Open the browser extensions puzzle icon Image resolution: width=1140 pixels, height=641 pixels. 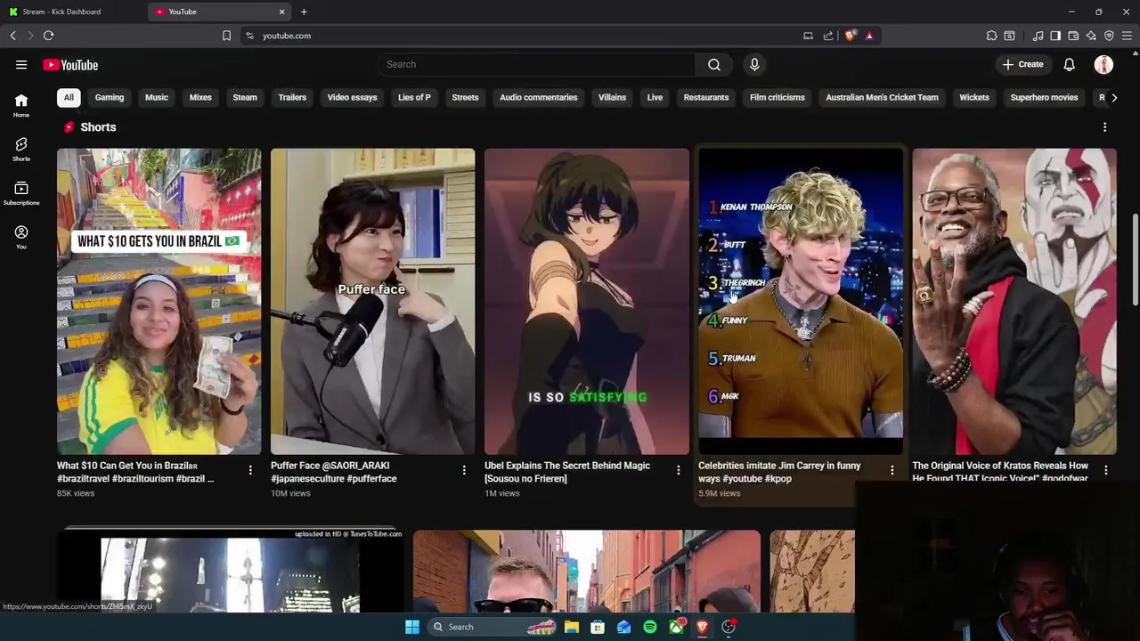tap(991, 36)
